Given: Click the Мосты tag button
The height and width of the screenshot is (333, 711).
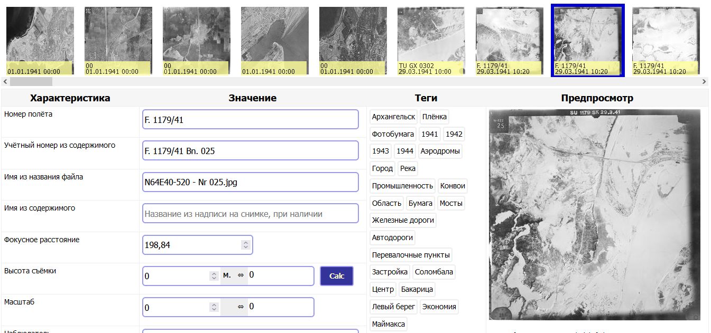Looking at the screenshot, I should [x=451, y=203].
